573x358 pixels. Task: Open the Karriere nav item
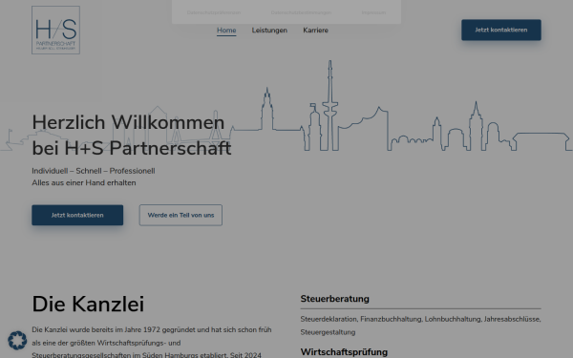pos(315,31)
